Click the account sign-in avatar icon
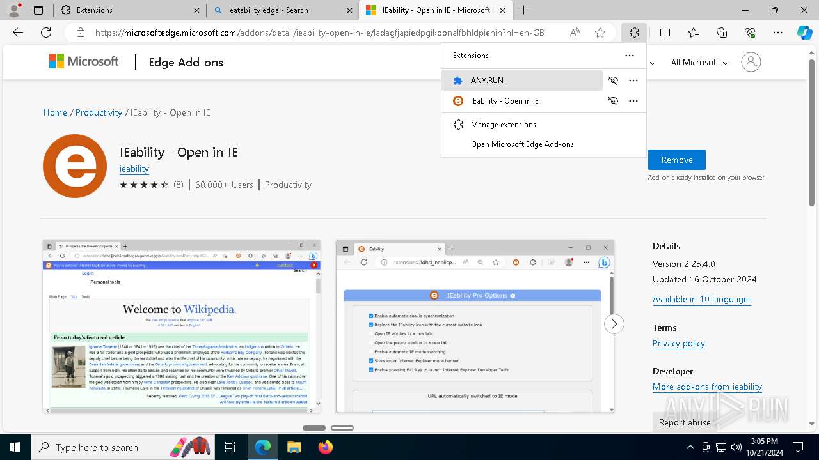 751,62
